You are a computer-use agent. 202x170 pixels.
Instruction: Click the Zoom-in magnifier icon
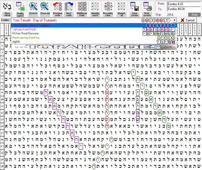point(33,6)
